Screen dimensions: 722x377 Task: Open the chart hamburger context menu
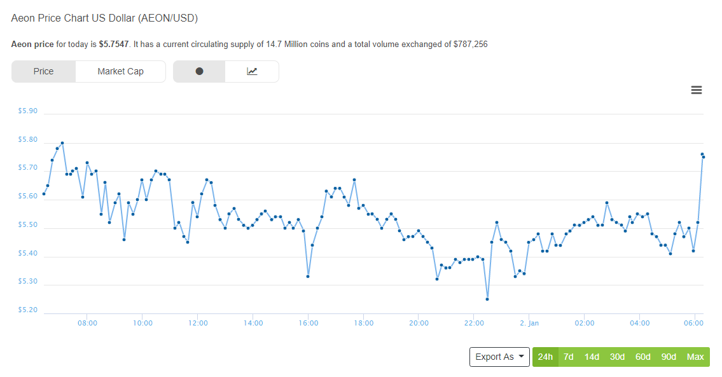[696, 90]
